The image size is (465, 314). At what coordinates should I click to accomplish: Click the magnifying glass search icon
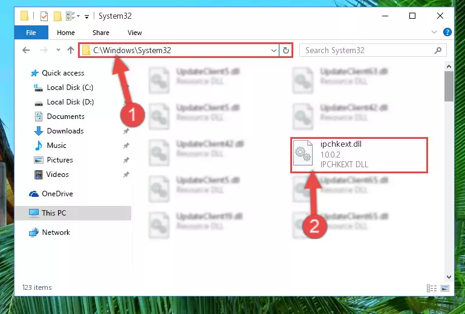click(438, 51)
